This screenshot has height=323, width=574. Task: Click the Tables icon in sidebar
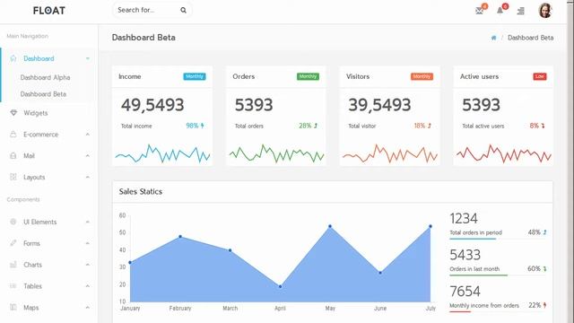click(x=13, y=285)
